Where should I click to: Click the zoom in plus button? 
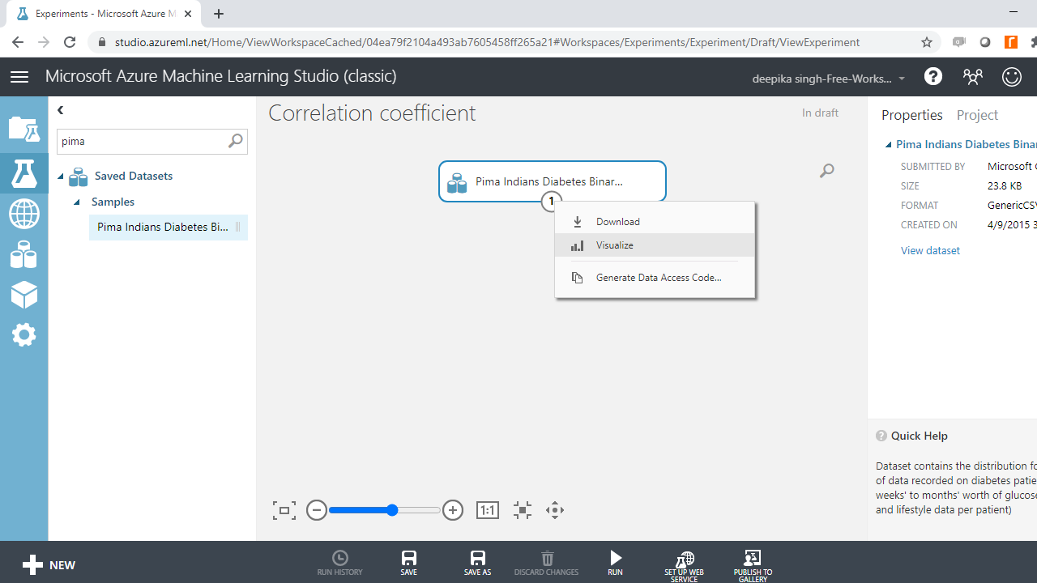(x=453, y=510)
